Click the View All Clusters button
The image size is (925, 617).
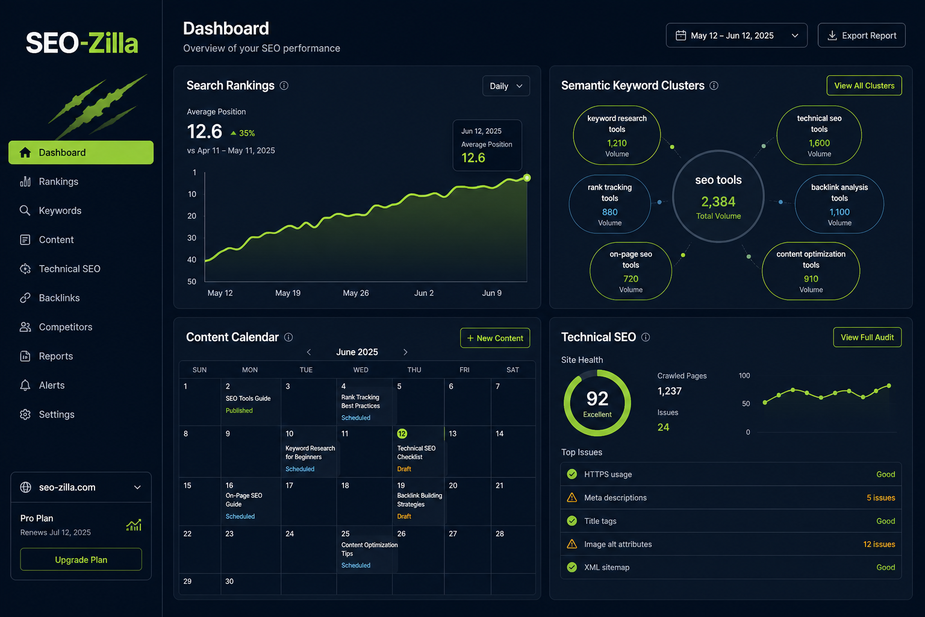[x=864, y=86]
